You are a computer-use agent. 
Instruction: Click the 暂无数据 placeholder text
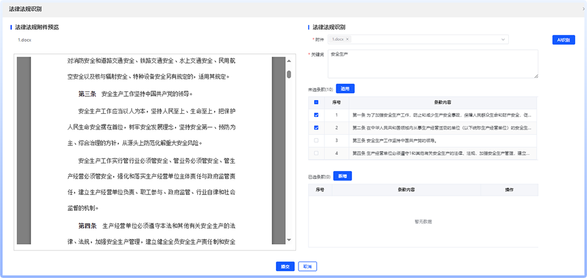point(423,221)
